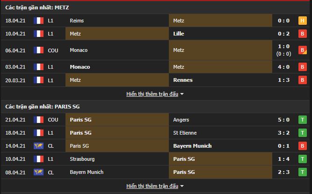
Task: Click the green T badge for Paris SG–Angers
Action: click(302, 120)
